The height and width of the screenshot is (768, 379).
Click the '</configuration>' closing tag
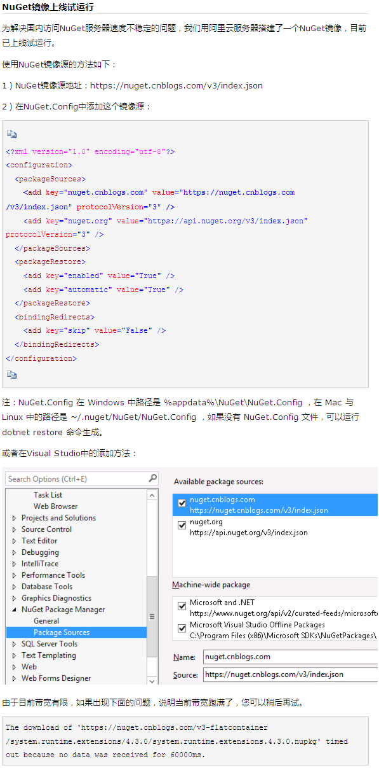41,358
